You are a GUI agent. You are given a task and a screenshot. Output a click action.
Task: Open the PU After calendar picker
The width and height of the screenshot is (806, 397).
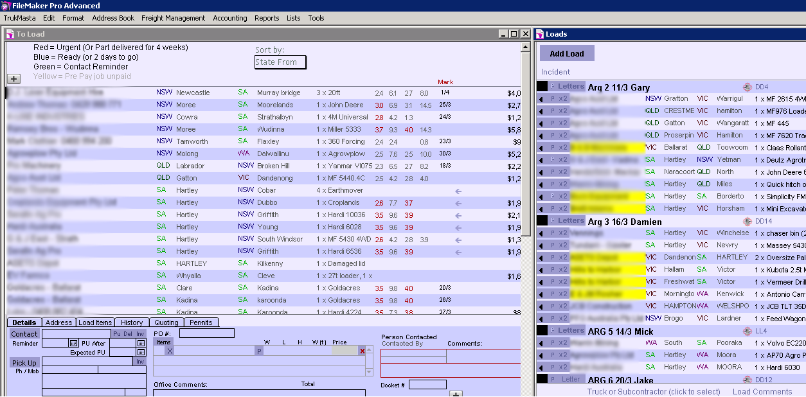point(141,343)
